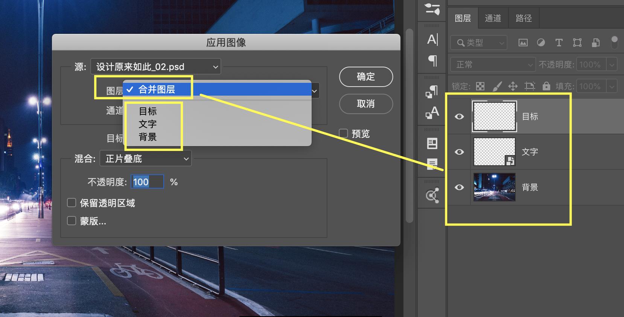Select the 目标 layer thumbnail
The height and width of the screenshot is (317, 624).
pyautogui.click(x=494, y=116)
